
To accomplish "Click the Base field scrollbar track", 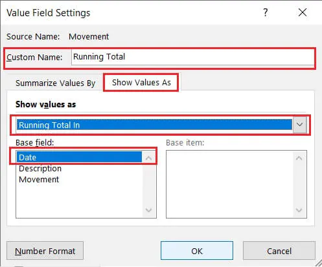I will click(x=148, y=184).
